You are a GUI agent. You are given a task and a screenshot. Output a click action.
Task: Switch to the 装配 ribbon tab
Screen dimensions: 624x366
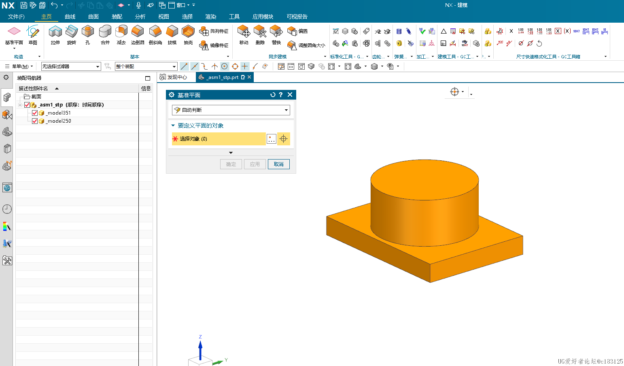[x=117, y=17]
